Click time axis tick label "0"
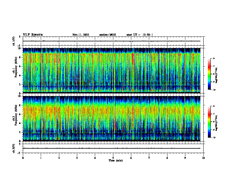Image resolution: width=229 pixels, height=177 pixels. click(x=23, y=158)
